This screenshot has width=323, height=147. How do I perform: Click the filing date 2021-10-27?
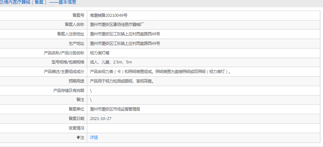coord(100,119)
